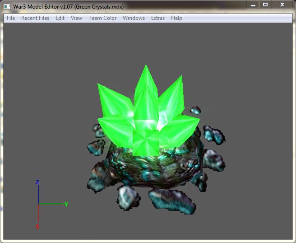This screenshot has height=243, width=296.
Task: Open the View menu
Action: point(76,18)
